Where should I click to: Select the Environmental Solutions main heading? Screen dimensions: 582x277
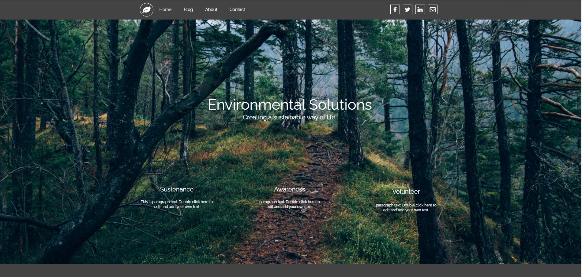tap(290, 104)
